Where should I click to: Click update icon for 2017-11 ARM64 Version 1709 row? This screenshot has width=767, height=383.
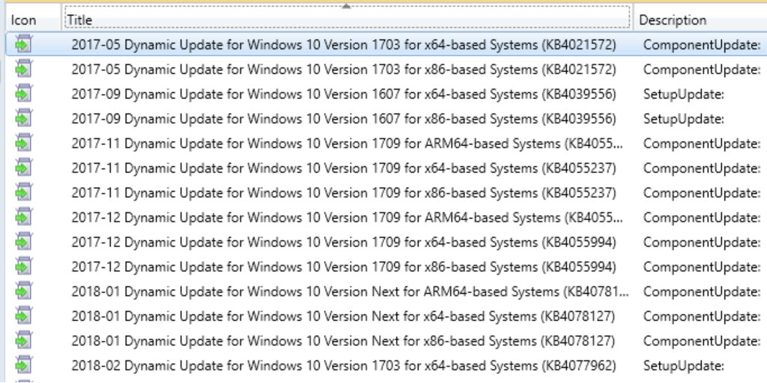[23, 143]
